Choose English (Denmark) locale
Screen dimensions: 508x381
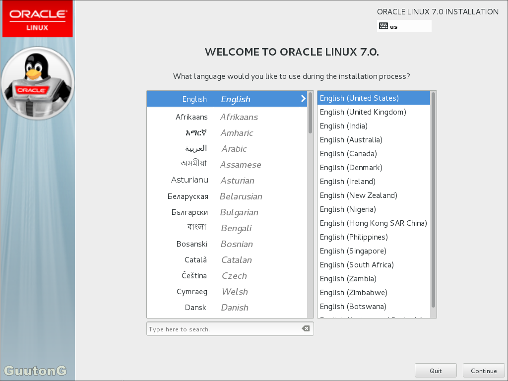click(x=374, y=168)
